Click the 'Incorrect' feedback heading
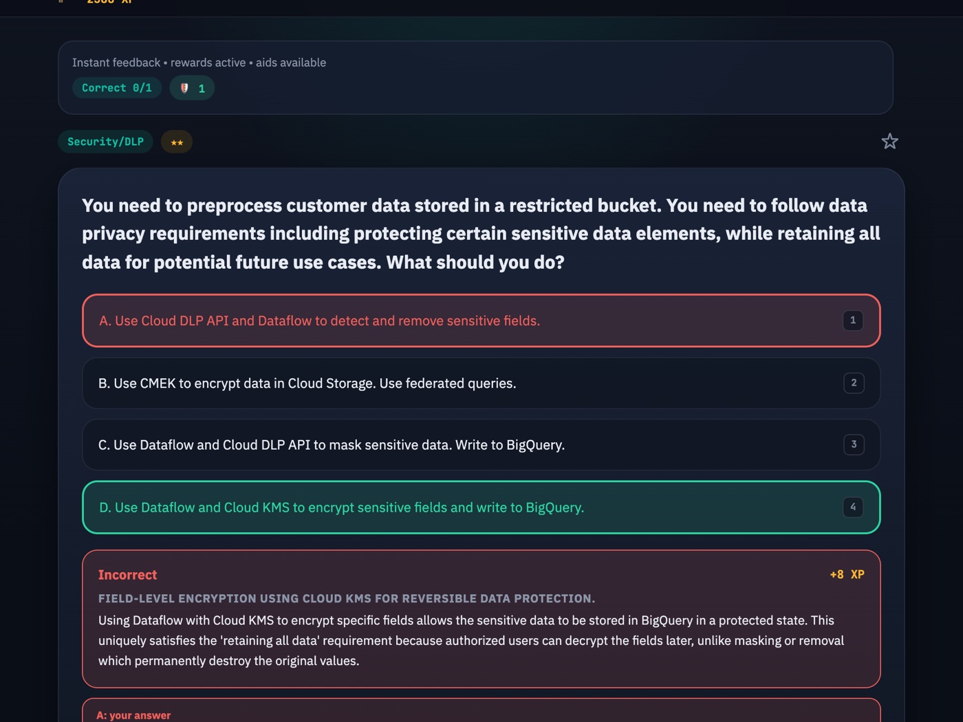Screen dimensions: 963x722 pos(127,575)
